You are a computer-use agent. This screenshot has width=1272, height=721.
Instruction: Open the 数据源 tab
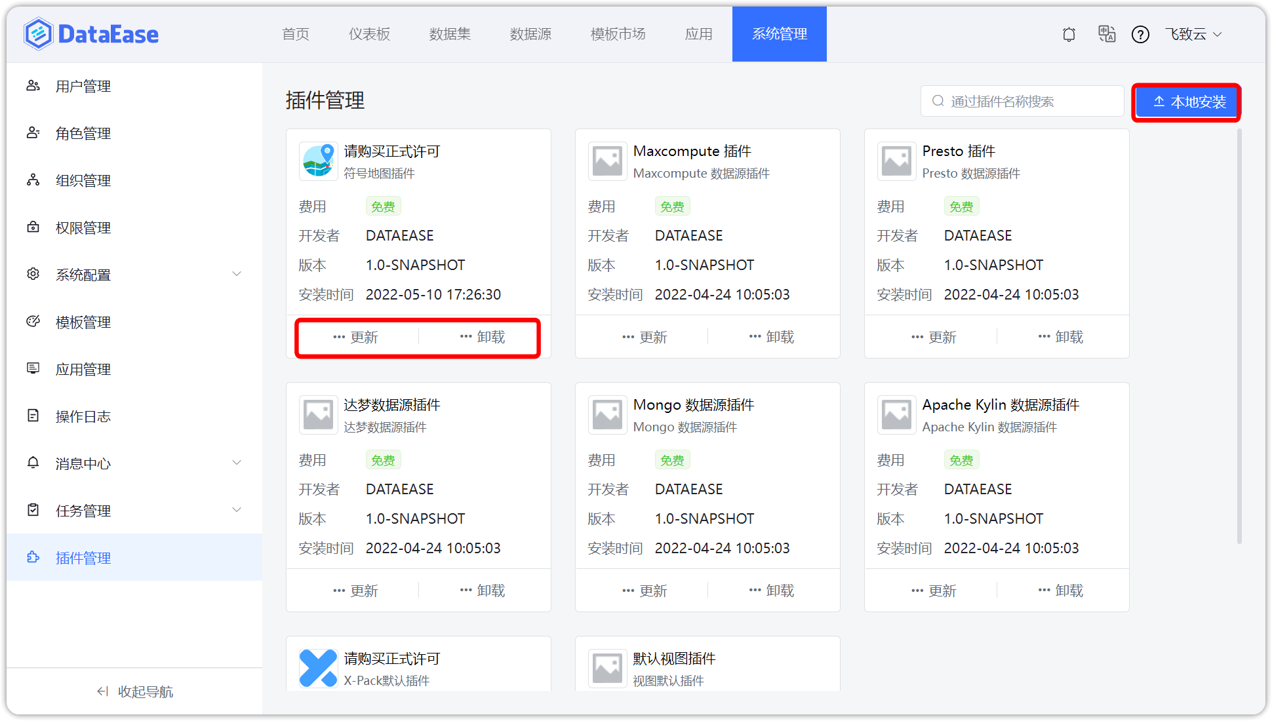click(x=530, y=34)
